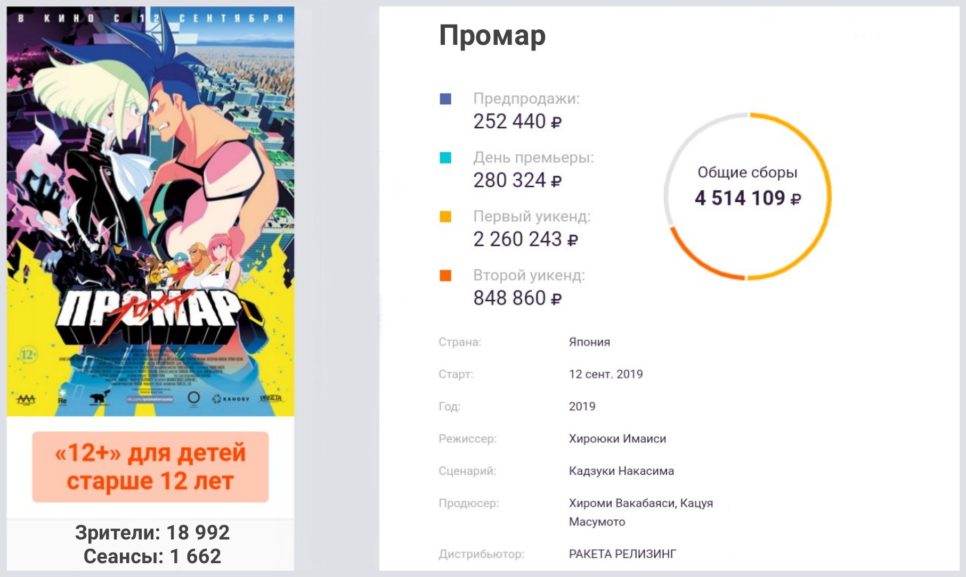Click the bear logo on the poster
Screen dimensions: 966x577
99,398
